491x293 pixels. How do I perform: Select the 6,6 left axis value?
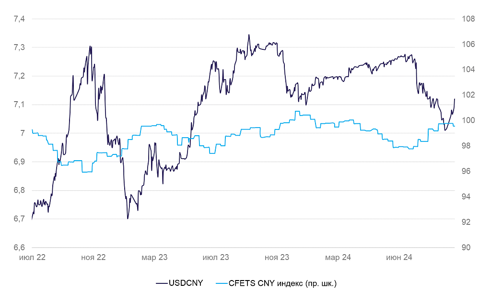tap(20, 247)
